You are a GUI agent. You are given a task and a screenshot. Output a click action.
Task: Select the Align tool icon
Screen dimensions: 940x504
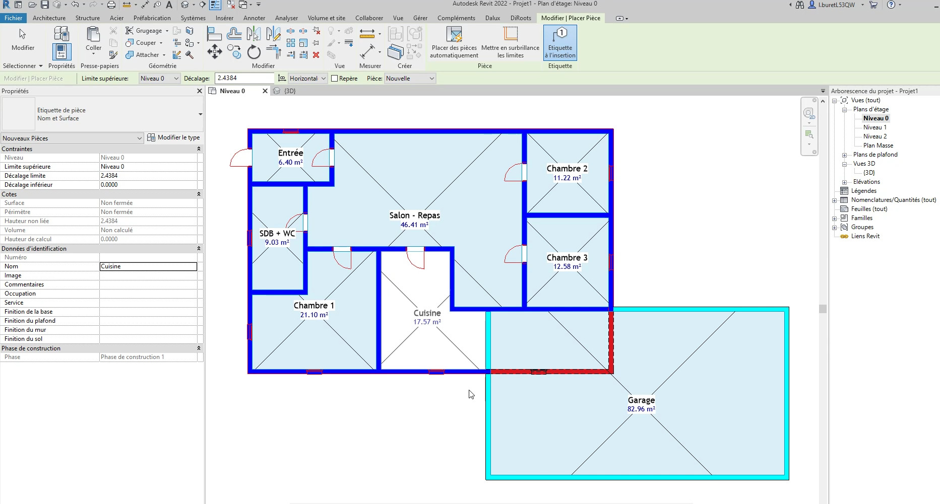tap(214, 34)
